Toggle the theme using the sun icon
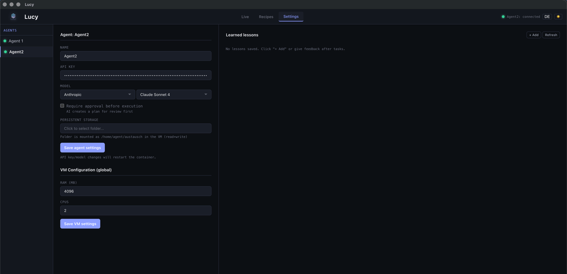The width and height of the screenshot is (567, 274). coord(559,16)
